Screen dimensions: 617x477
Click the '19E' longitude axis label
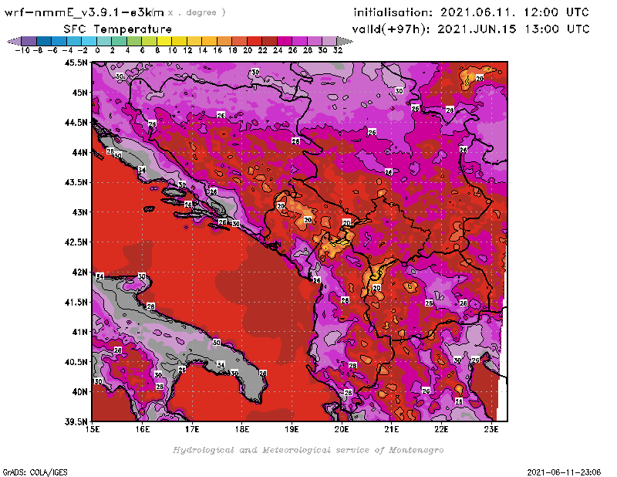point(292,429)
